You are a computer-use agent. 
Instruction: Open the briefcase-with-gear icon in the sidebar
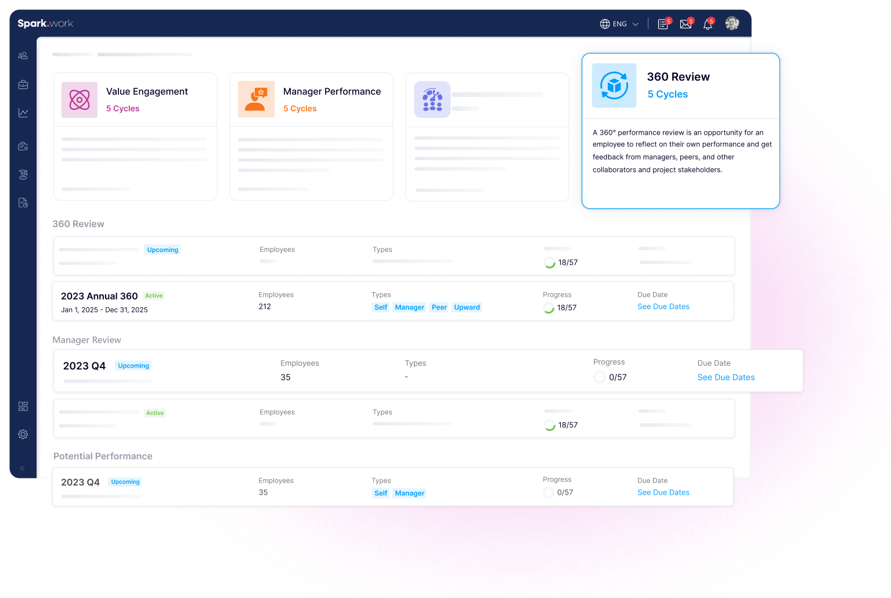pos(23,146)
